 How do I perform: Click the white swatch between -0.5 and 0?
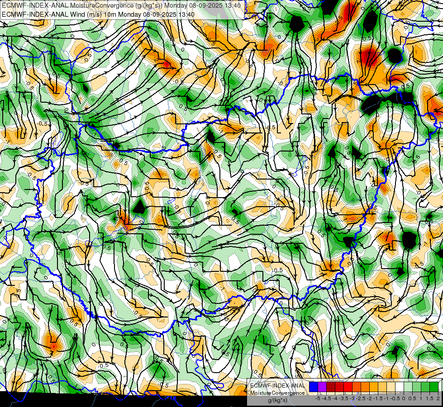(x=400, y=387)
